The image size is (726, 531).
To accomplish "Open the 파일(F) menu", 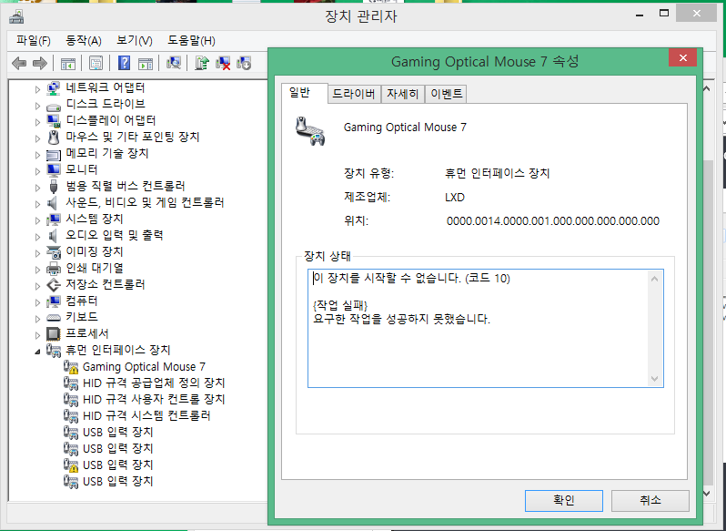I will pyautogui.click(x=34, y=41).
